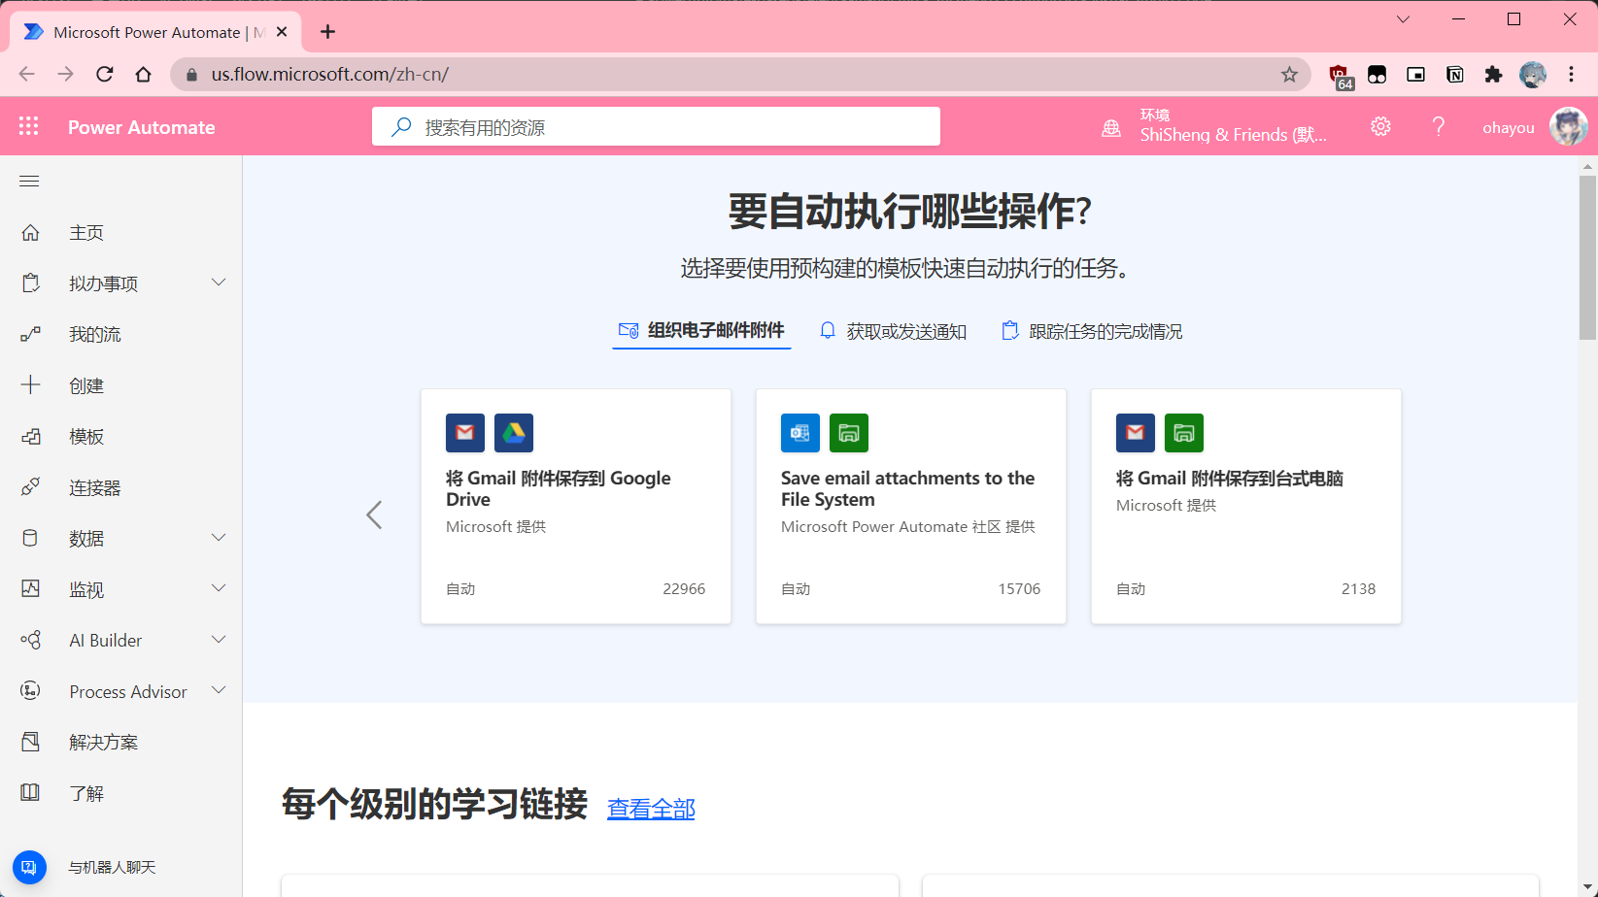
Task: Click the 15706 usage count
Action: pyautogui.click(x=1019, y=588)
